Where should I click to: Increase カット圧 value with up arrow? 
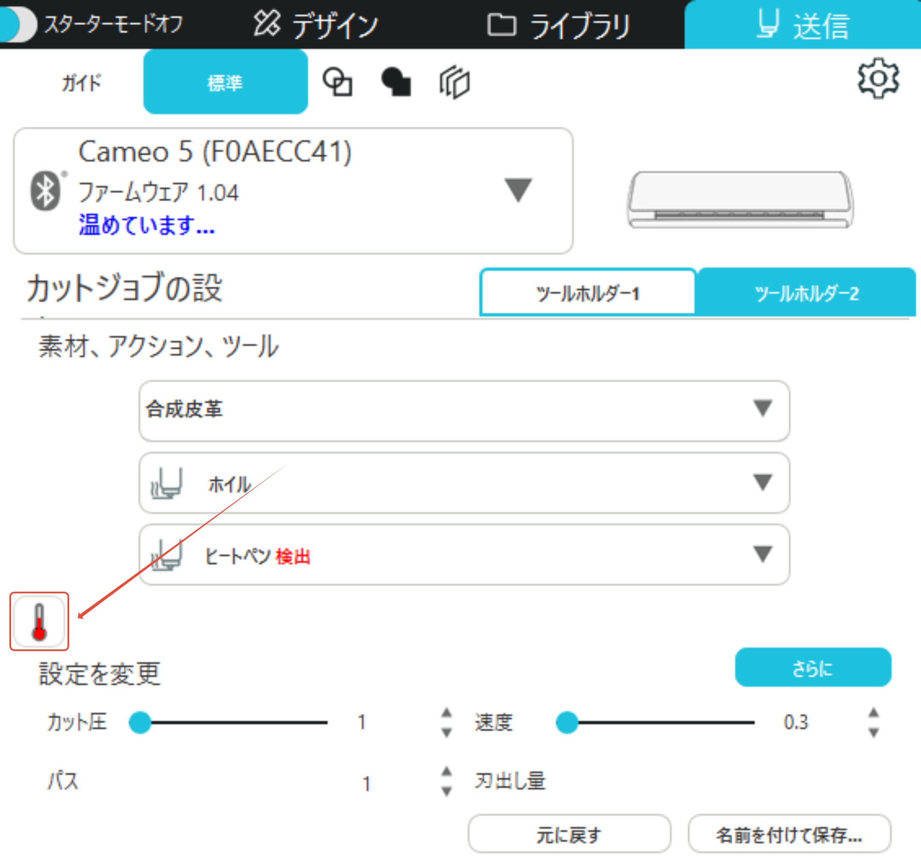pos(446,713)
